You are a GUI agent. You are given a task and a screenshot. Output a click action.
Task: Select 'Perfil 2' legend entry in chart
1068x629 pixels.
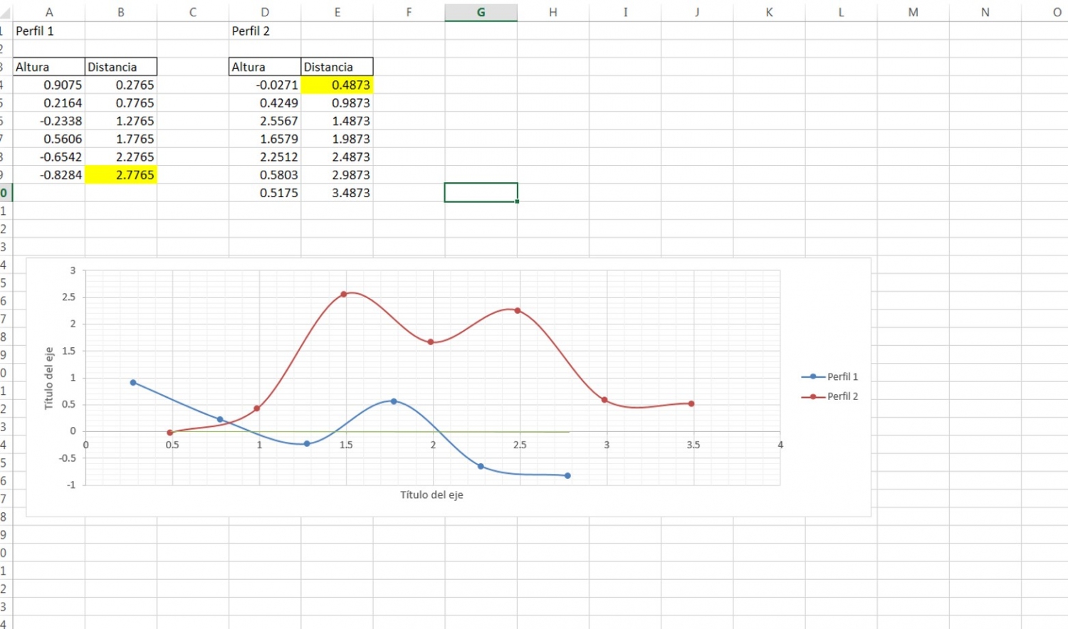830,396
